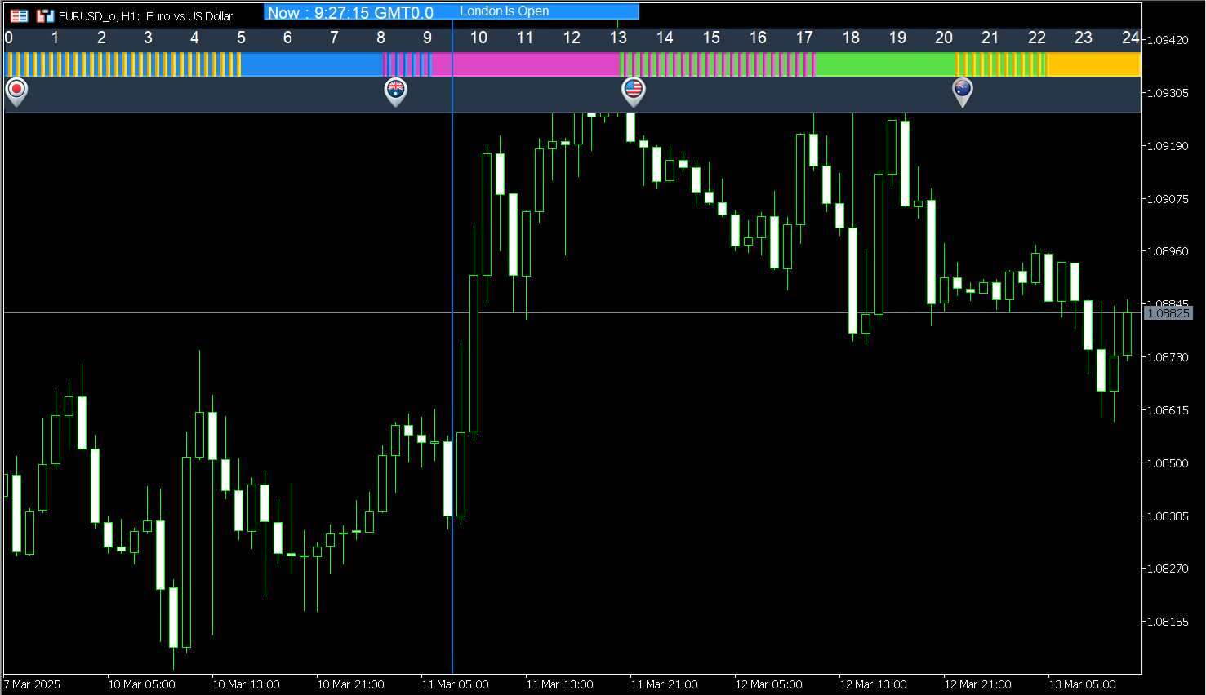Screen dimensions: 1206x695
Task: Click the 'Now : 9:27:15 GMT0.0' display
Action: (351, 11)
